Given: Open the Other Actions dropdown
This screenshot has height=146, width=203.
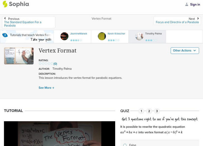Looking at the screenshot, I should pos(184,50).
